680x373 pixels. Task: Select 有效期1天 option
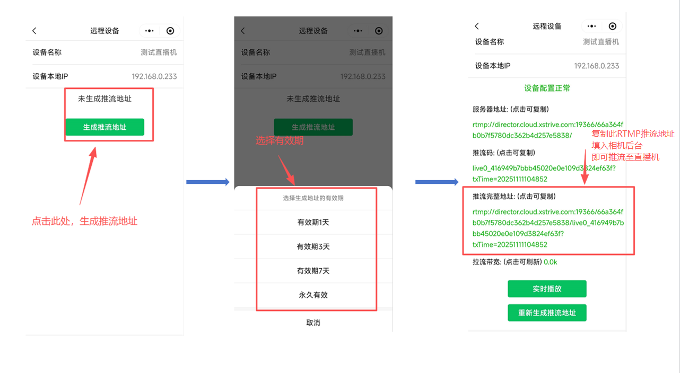(313, 223)
